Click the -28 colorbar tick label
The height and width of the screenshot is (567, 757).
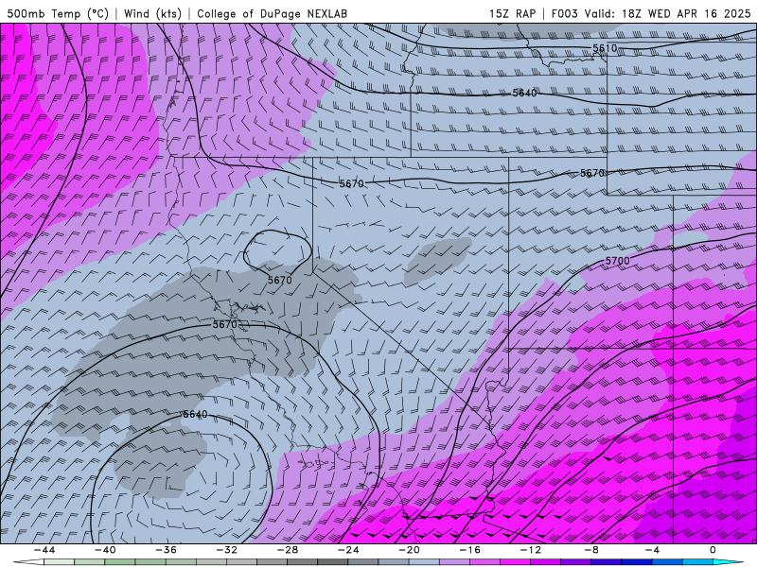(288, 550)
